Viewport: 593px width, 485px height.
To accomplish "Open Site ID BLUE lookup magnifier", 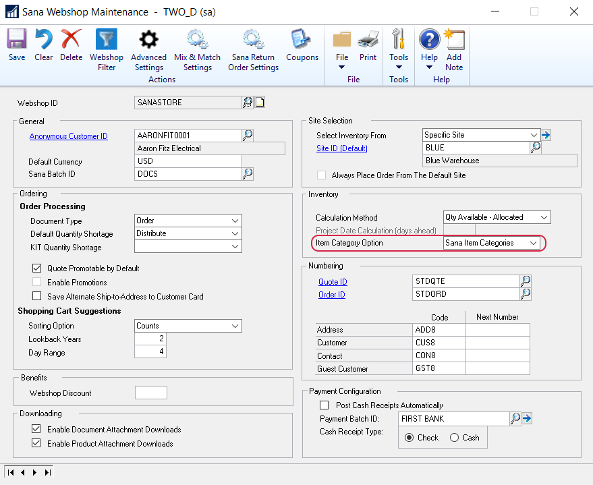I will (x=536, y=148).
